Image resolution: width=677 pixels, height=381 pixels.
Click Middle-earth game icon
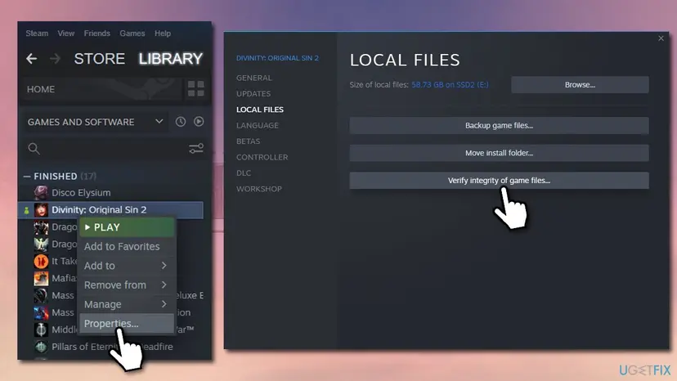coord(41,329)
